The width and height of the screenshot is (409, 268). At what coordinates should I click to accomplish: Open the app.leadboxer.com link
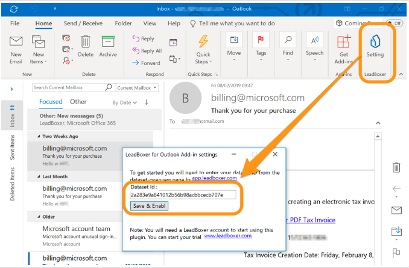[214, 178]
